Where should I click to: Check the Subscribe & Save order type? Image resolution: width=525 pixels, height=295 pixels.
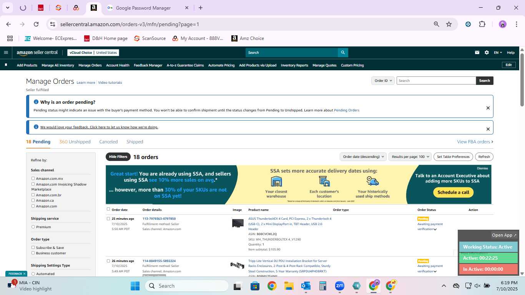coord(33,247)
